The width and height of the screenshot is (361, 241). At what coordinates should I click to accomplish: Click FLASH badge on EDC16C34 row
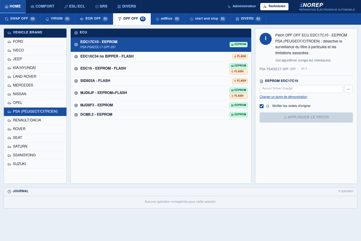(240, 57)
